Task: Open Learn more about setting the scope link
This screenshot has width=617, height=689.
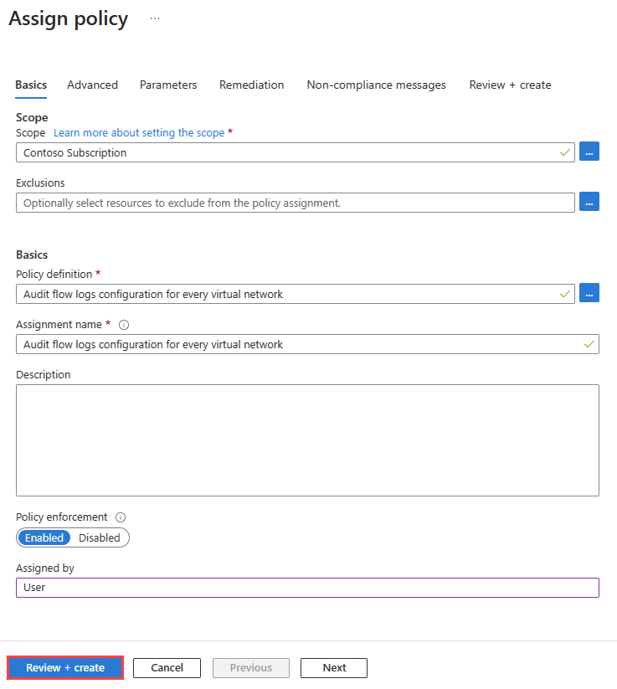Action: [x=139, y=132]
